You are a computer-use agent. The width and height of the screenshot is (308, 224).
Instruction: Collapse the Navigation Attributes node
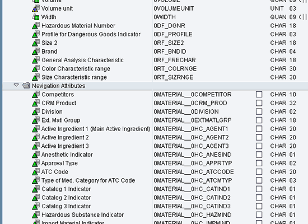pos(16,86)
